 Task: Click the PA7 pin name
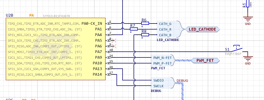click(98, 52)
